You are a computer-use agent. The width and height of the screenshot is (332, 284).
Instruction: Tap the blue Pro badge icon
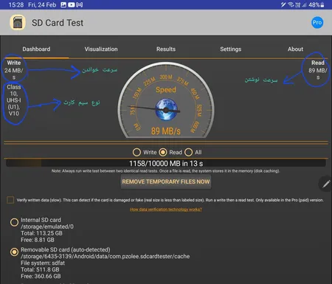317,23
